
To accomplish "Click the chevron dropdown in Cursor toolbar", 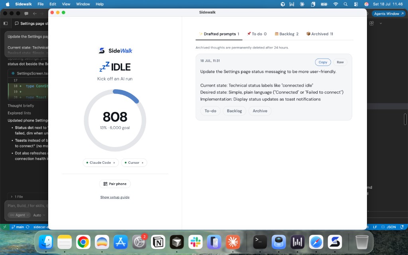I will [381, 24].
